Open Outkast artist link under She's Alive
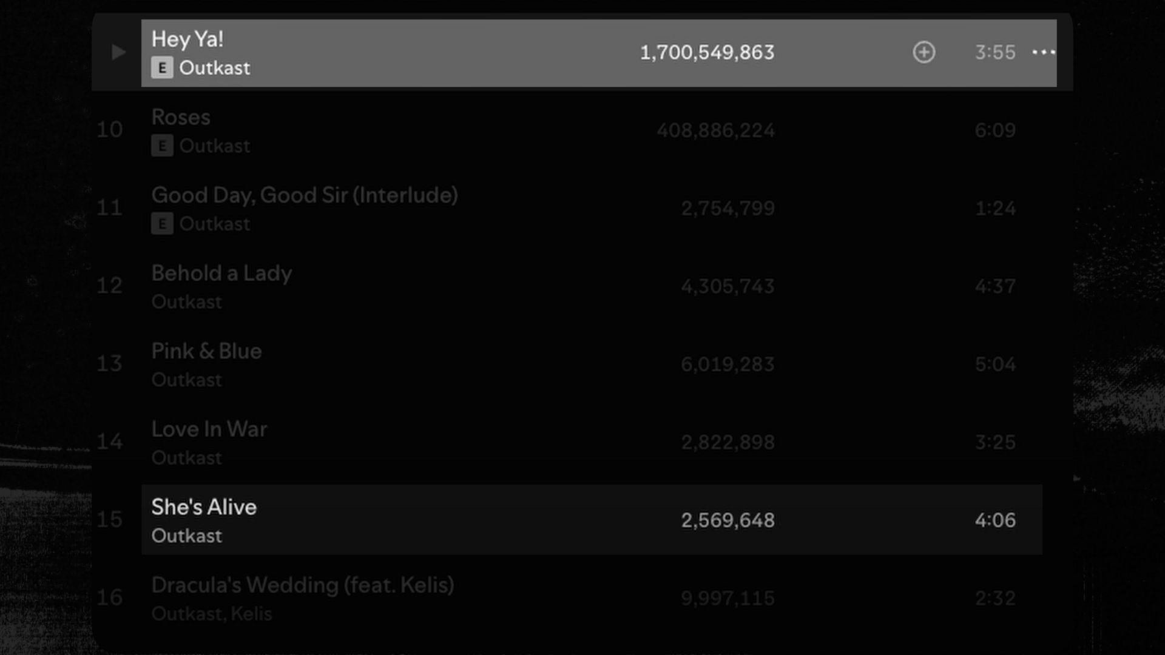Screen dimensions: 1165x655 point(187,536)
